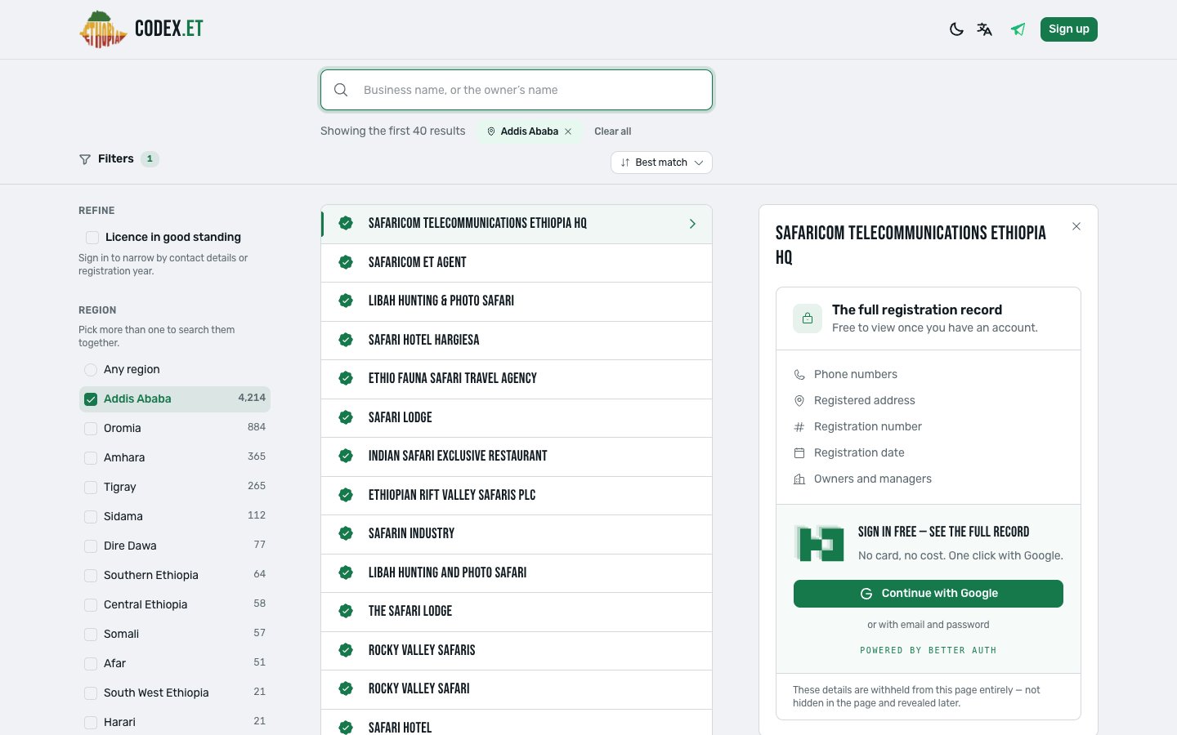1177x735 pixels.
Task: Open Ethiopian Rift Valley Safaris PLC result
Action: (x=517, y=496)
